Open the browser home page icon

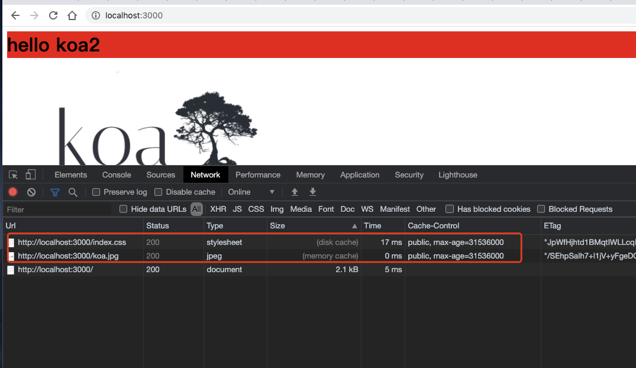72,15
